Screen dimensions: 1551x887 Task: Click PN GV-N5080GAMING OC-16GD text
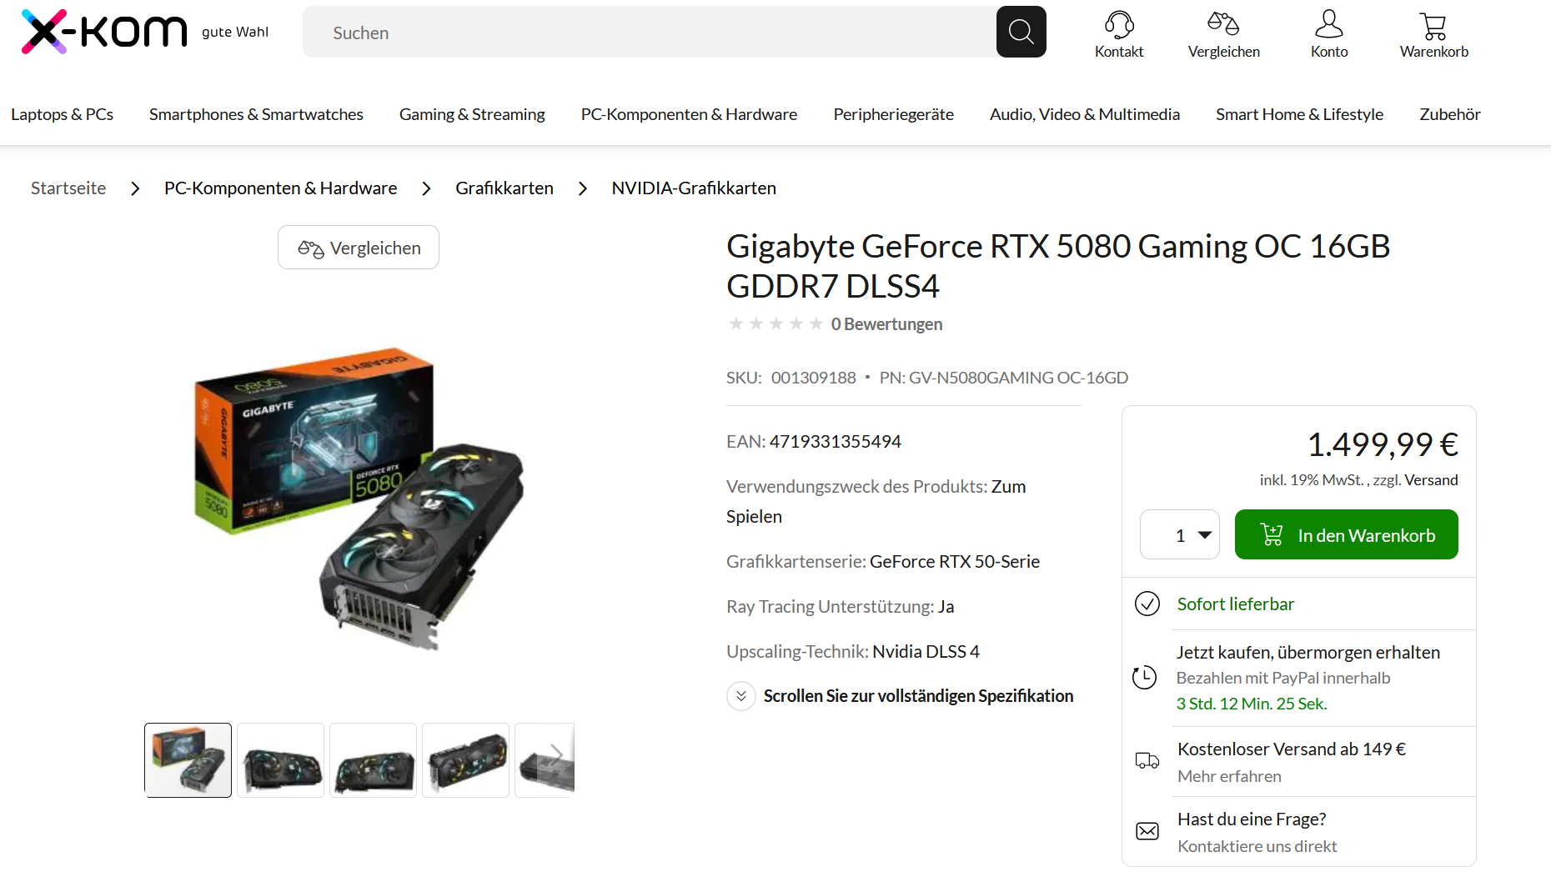point(1004,378)
